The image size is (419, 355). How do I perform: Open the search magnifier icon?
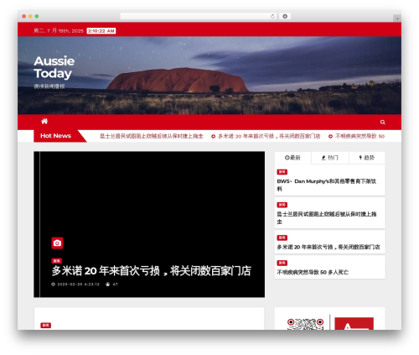click(x=382, y=122)
